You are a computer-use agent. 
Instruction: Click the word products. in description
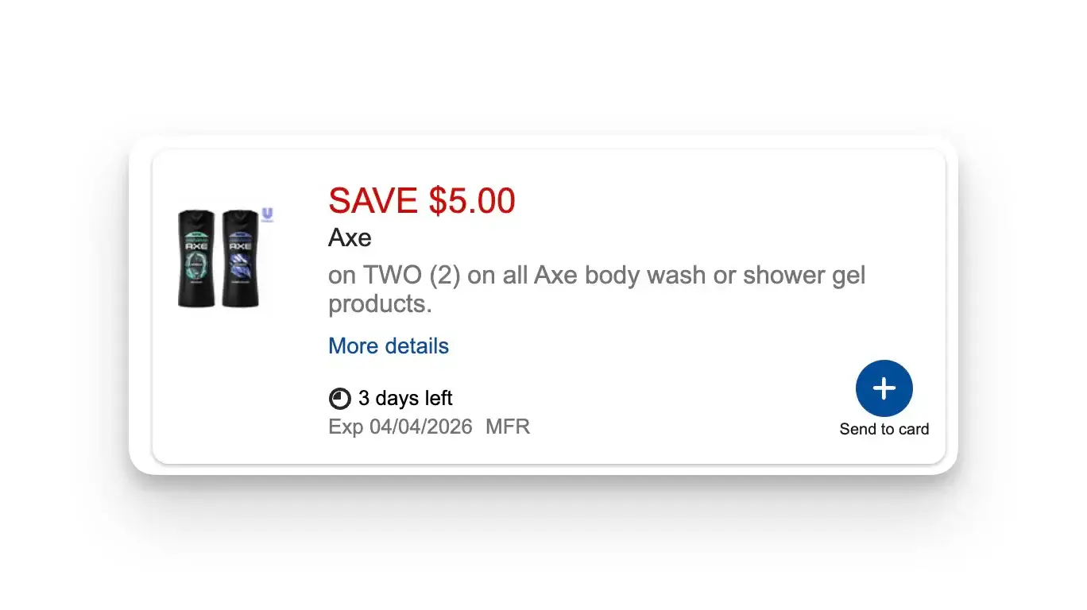point(380,304)
